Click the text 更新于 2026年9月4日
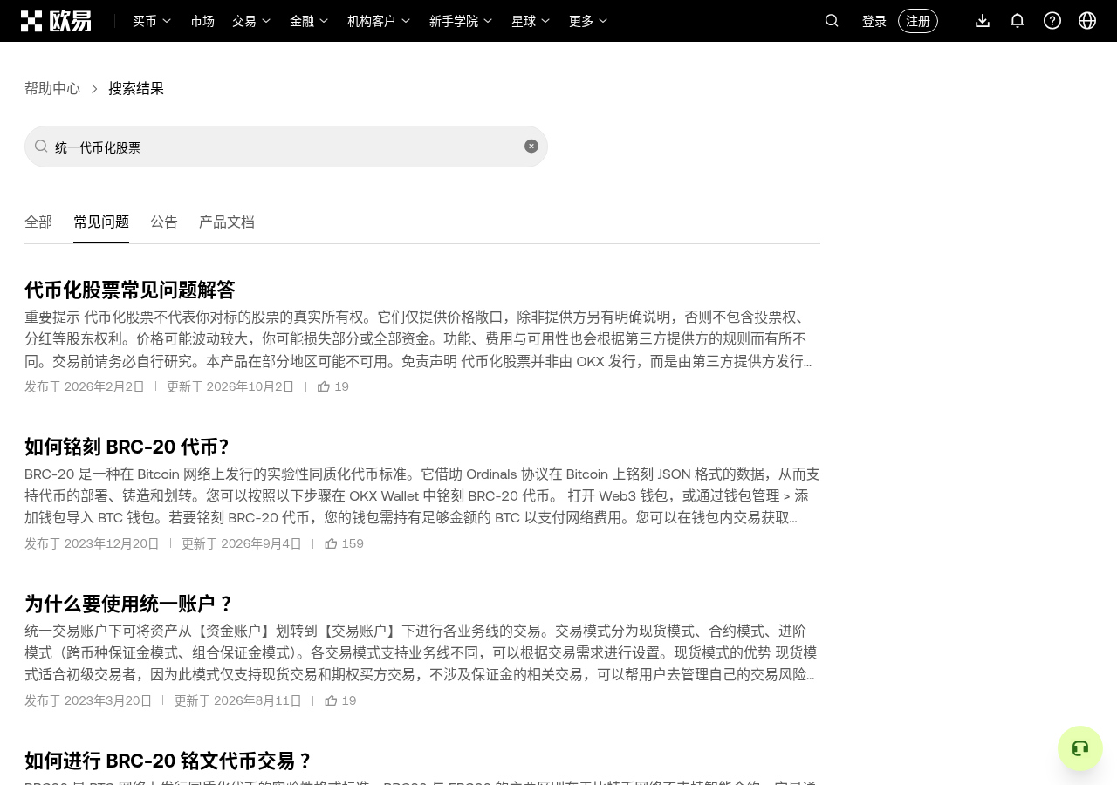The height and width of the screenshot is (785, 1117). (x=242, y=543)
